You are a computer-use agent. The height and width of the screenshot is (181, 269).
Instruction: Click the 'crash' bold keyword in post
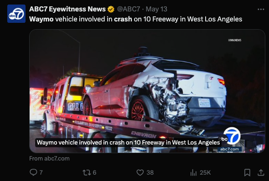[x=123, y=19]
